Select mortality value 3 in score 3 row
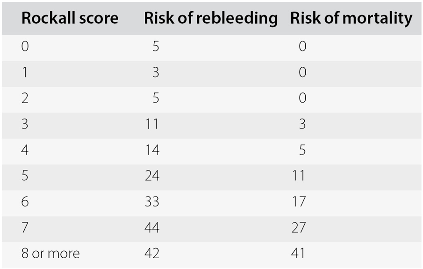This screenshot has width=423, height=269. point(302,124)
